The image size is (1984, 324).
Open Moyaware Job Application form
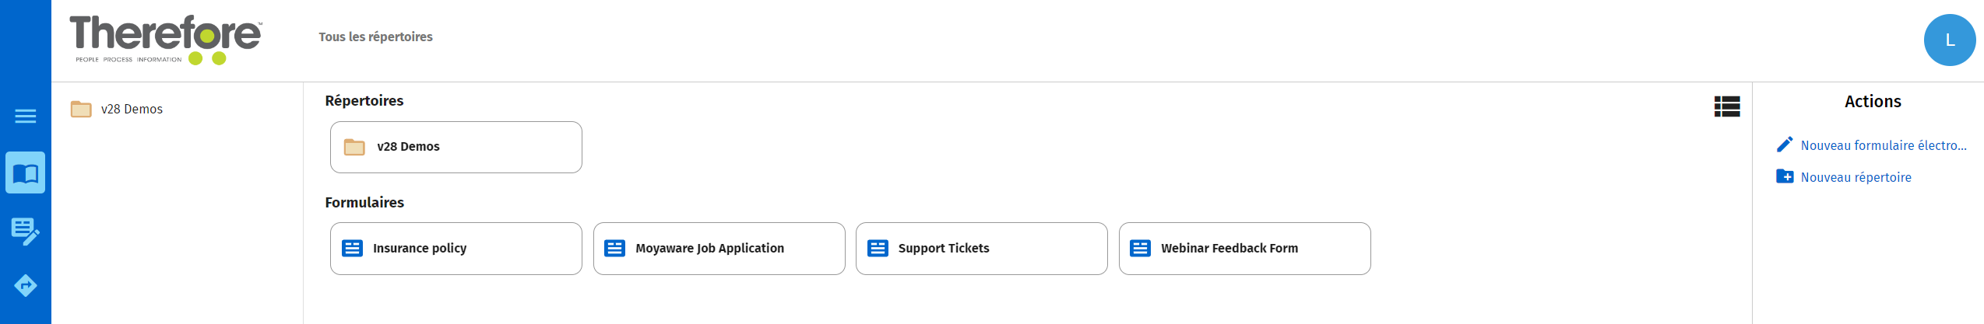click(719, 249)
